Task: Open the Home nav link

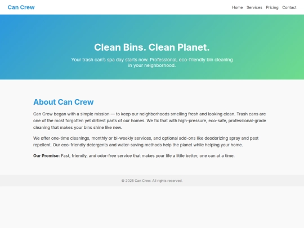Action: click(238, 7)
